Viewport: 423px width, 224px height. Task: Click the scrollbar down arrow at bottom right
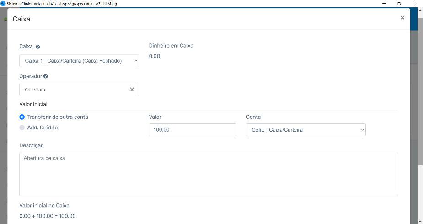(x=420, y=221)
